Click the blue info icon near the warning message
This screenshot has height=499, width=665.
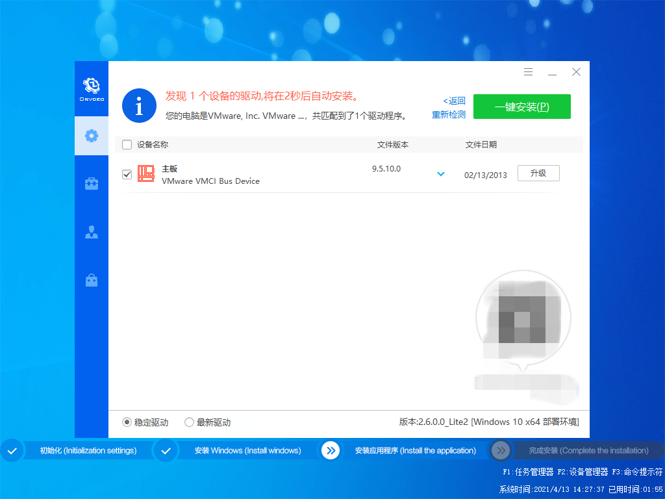pyautogui.click(x=139, y=106)
